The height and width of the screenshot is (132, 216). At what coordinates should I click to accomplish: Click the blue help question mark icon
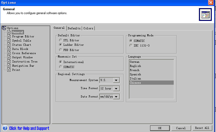[x=5, y=128]
